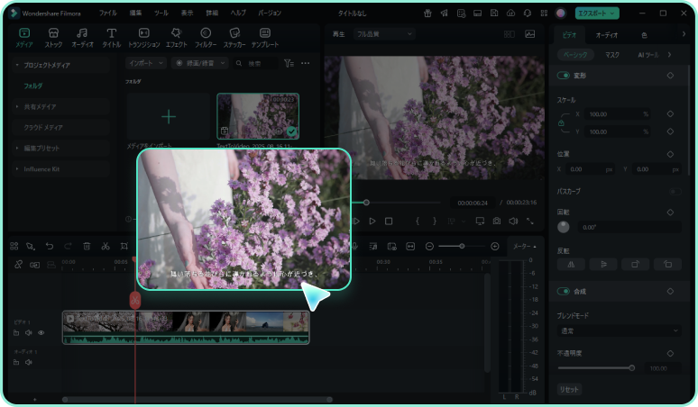Open the ツール menu
Screen dimensions: 698x407
coord(161,13)
